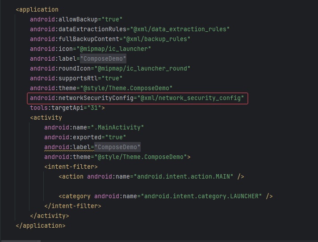Click the application theme @style/Theme.ComposeDemo value
318x242 pixels.
[126, 88]
